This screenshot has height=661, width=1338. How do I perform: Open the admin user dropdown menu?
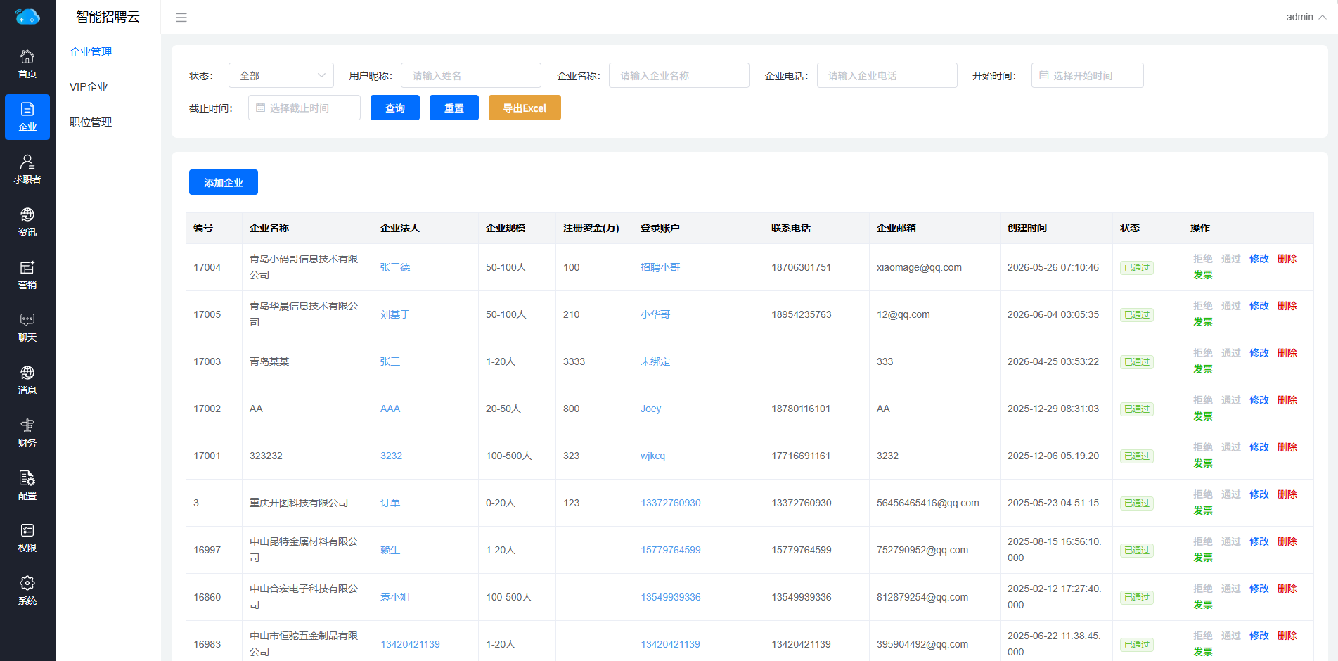coord(1306,17)
